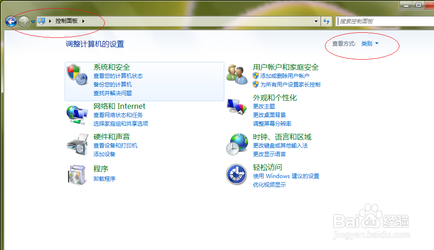Expand the arrow after 控制面板 breadcrumb
This screenshot has height=250, width=434.
pyautogui.click(x=83, y=21)
